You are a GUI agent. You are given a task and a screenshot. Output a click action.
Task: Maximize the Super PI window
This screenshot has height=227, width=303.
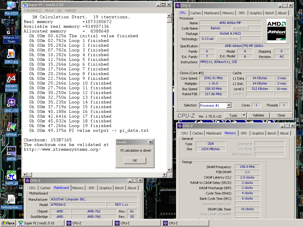[x=163, y=5]
